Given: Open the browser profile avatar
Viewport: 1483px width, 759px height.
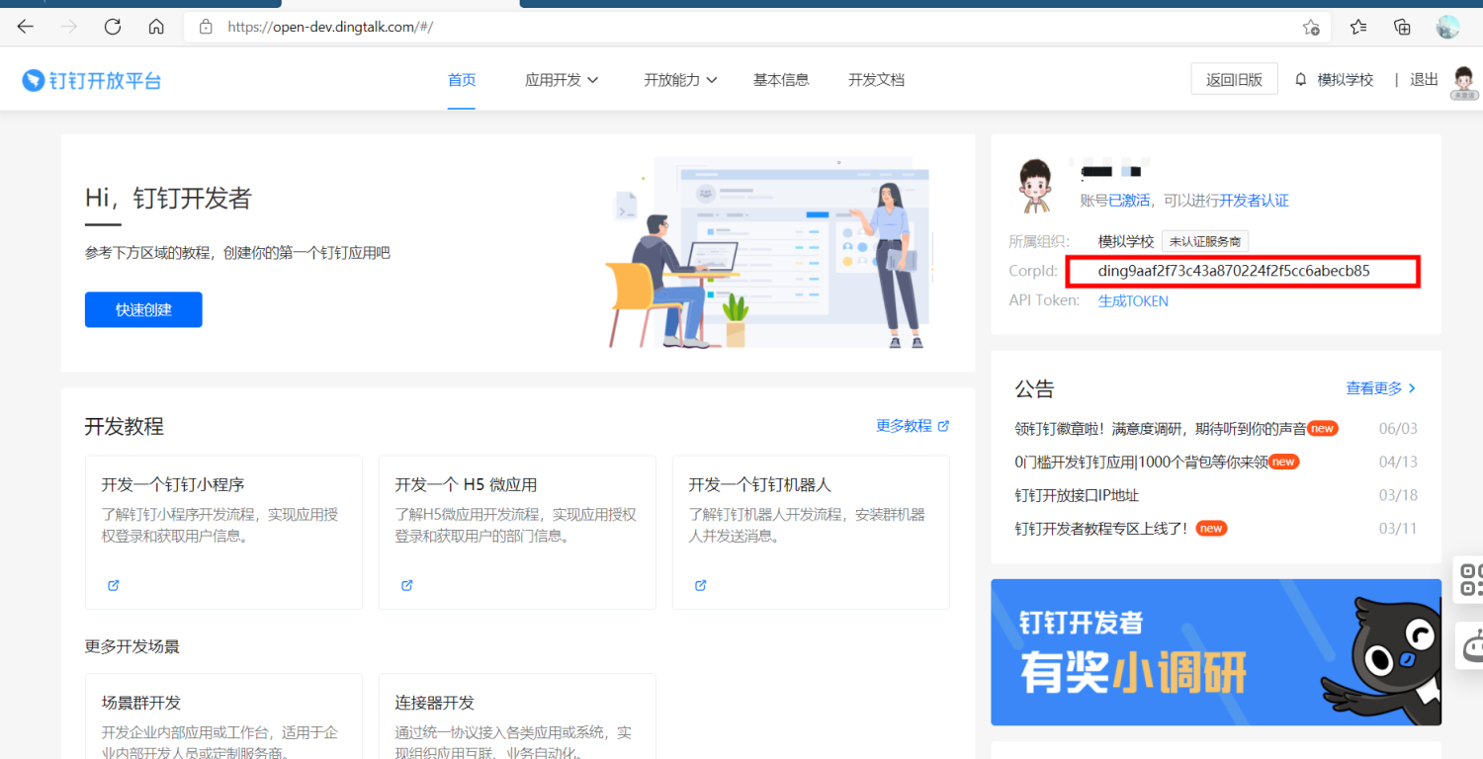Looking at the screenshot, I should pos(1447,27).
